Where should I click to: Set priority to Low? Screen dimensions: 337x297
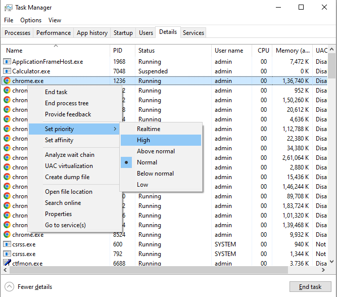(x=161, y=185)
